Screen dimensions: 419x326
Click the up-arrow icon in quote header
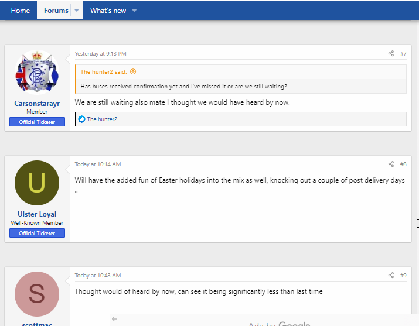[x=133, y=72]
